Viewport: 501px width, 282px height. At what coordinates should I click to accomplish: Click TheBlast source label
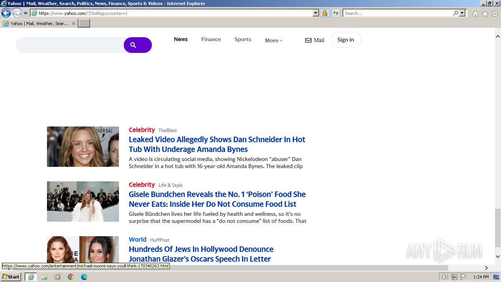168,130
